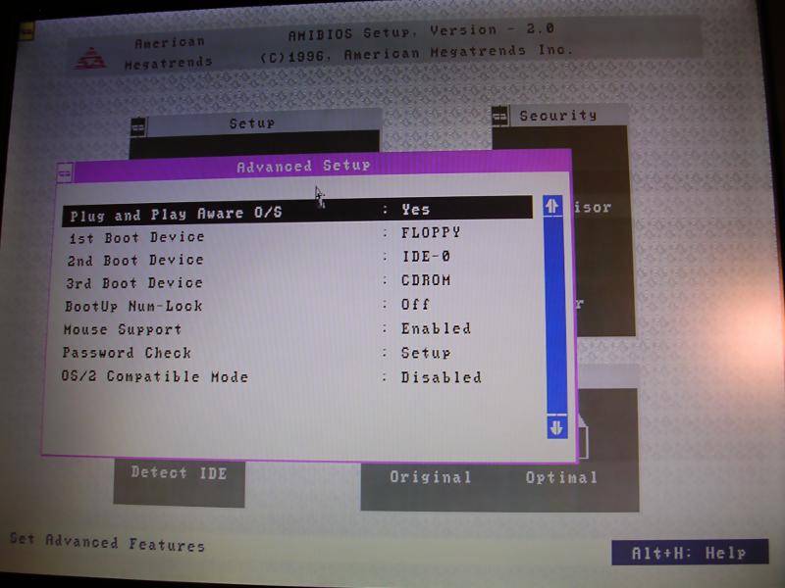
Task: Select the 3rd Boot Device option
Action: tap(134, 283)
